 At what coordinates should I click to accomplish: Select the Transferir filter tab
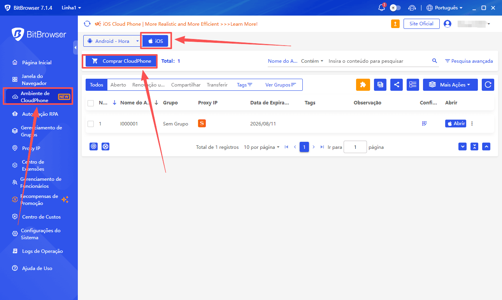217,85
